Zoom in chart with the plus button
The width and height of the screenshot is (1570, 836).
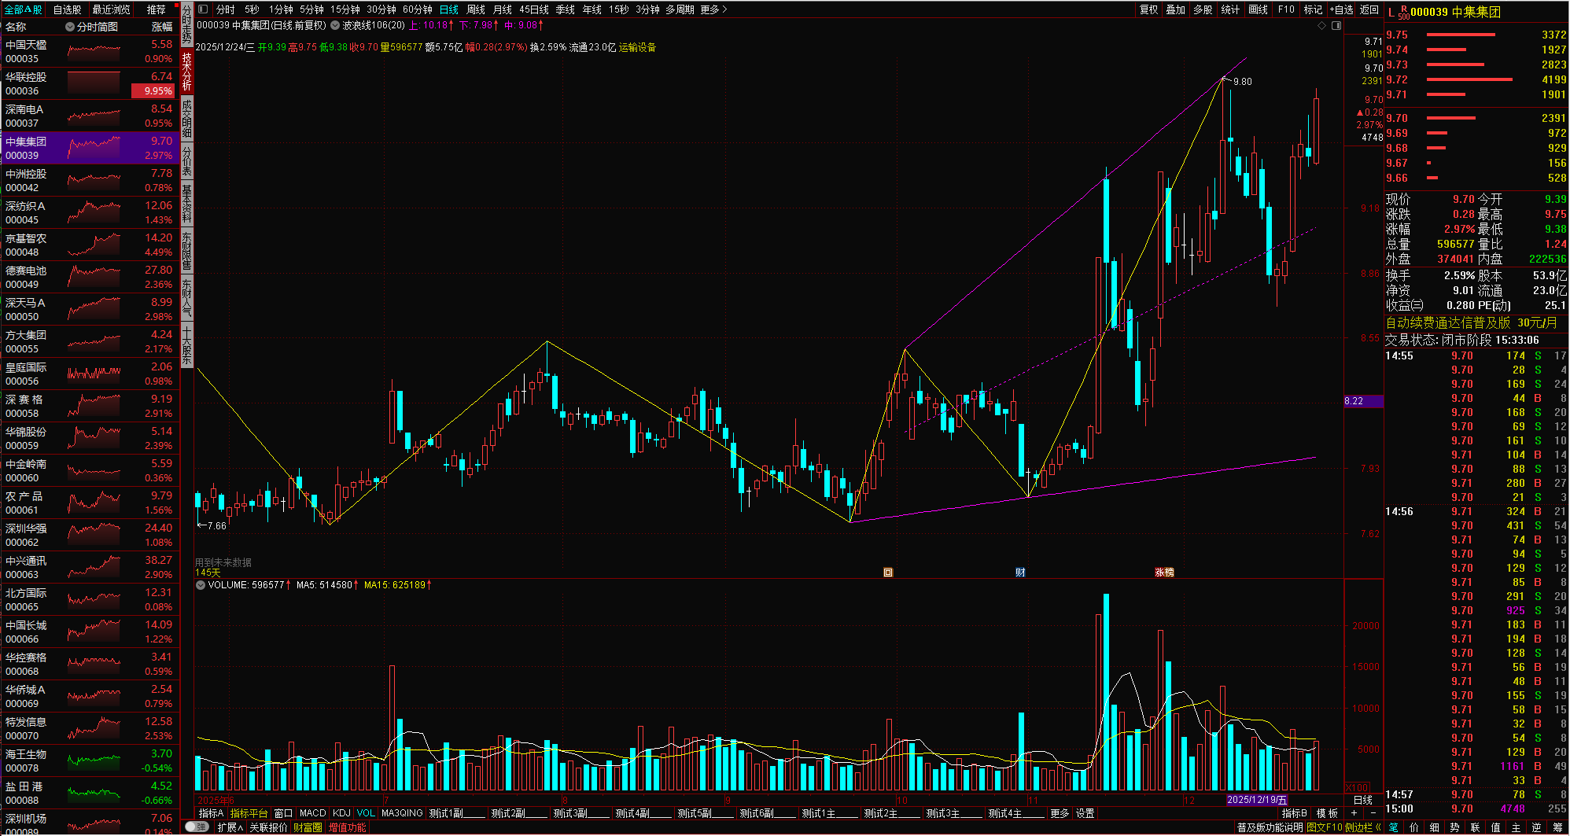click(1354, 813)
